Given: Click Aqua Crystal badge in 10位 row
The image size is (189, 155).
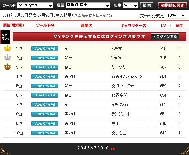Looking at the screenshot, I should pos(45,133).
